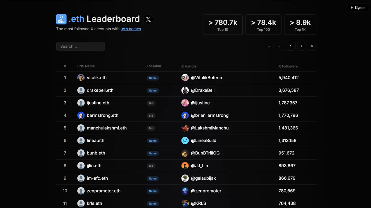This screenshot has width=371, height=208.
Task: Click the Location column header
Action: pos(154,66)
